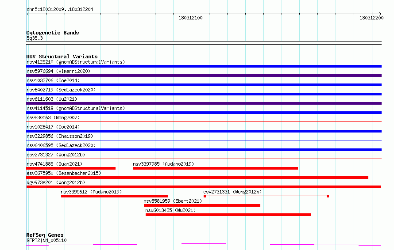Open the nsv830563 (Wong2007) variant label

(x=53, y=117)
